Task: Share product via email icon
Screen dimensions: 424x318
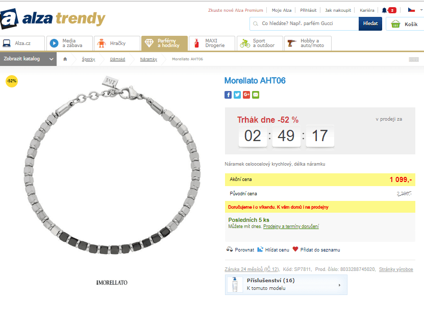Action: (x=256, y=95)
